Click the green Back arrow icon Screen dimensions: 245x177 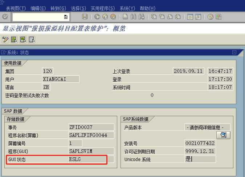pyautogui.click(x=97, y=17)
